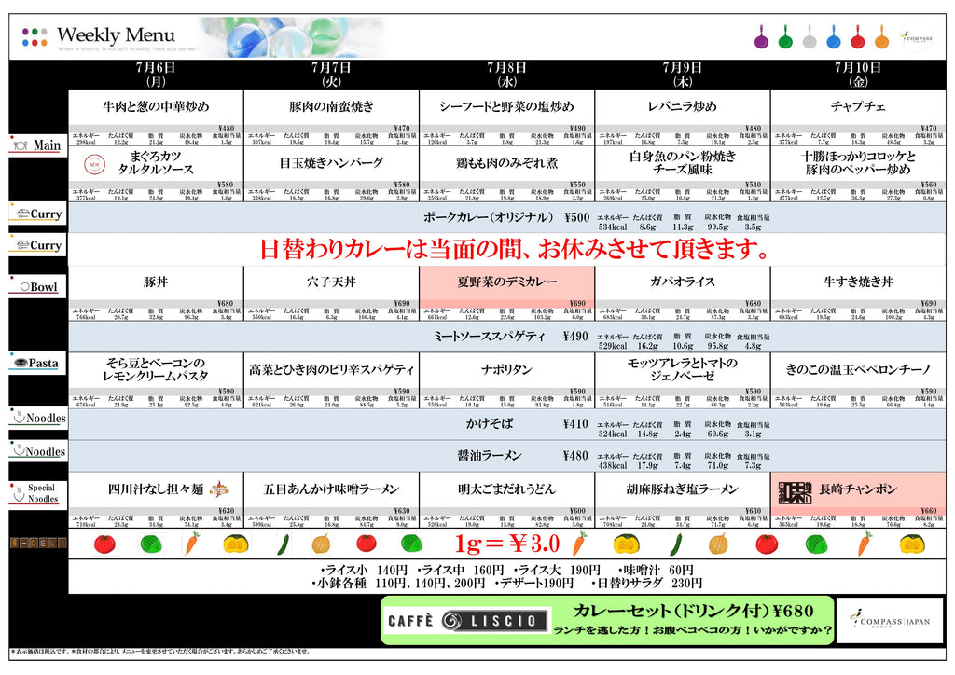Click the spicy icon next to 四川汁なし担々麺

click(218, 489)
